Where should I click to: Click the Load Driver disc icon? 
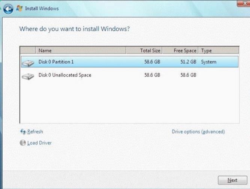(23, 143)
